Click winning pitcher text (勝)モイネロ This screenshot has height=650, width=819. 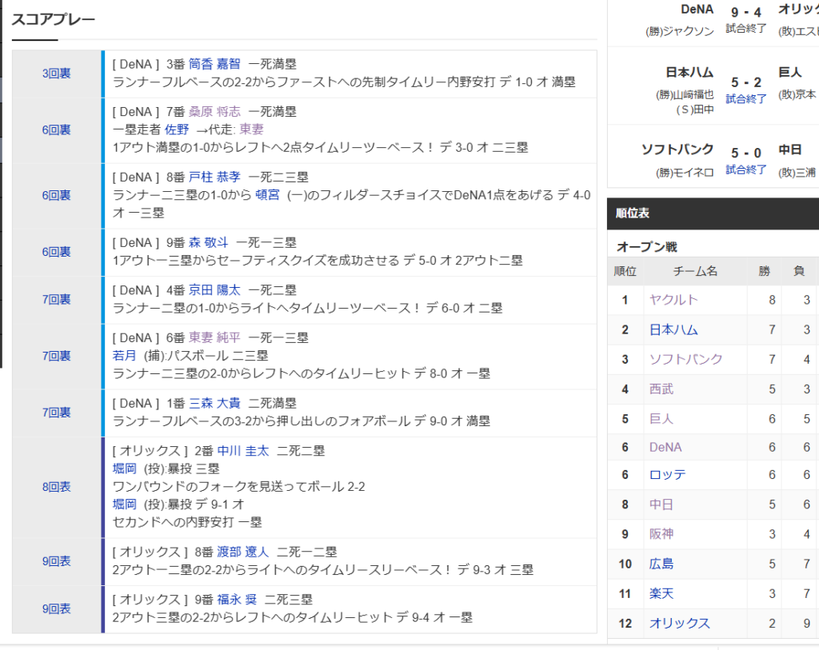coord(685,172)
